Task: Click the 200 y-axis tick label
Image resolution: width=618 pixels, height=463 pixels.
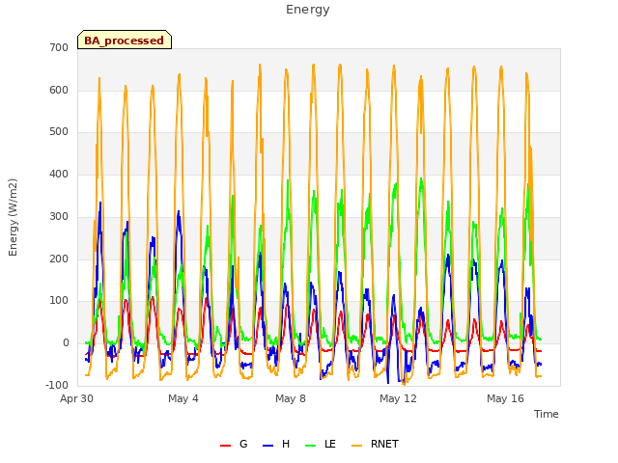Action: tap(59, 259)
